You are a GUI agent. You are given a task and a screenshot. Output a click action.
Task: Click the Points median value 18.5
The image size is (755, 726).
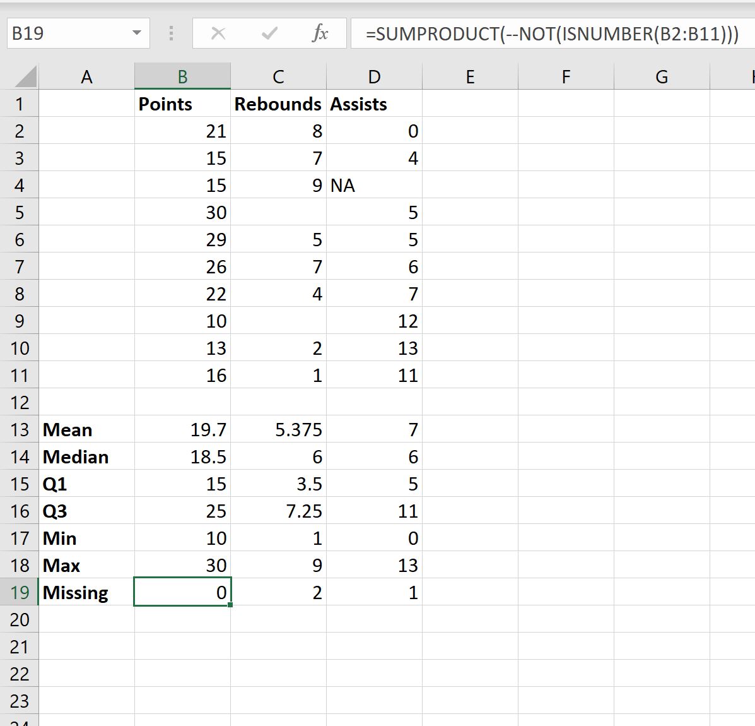click(x=182, y=457)
